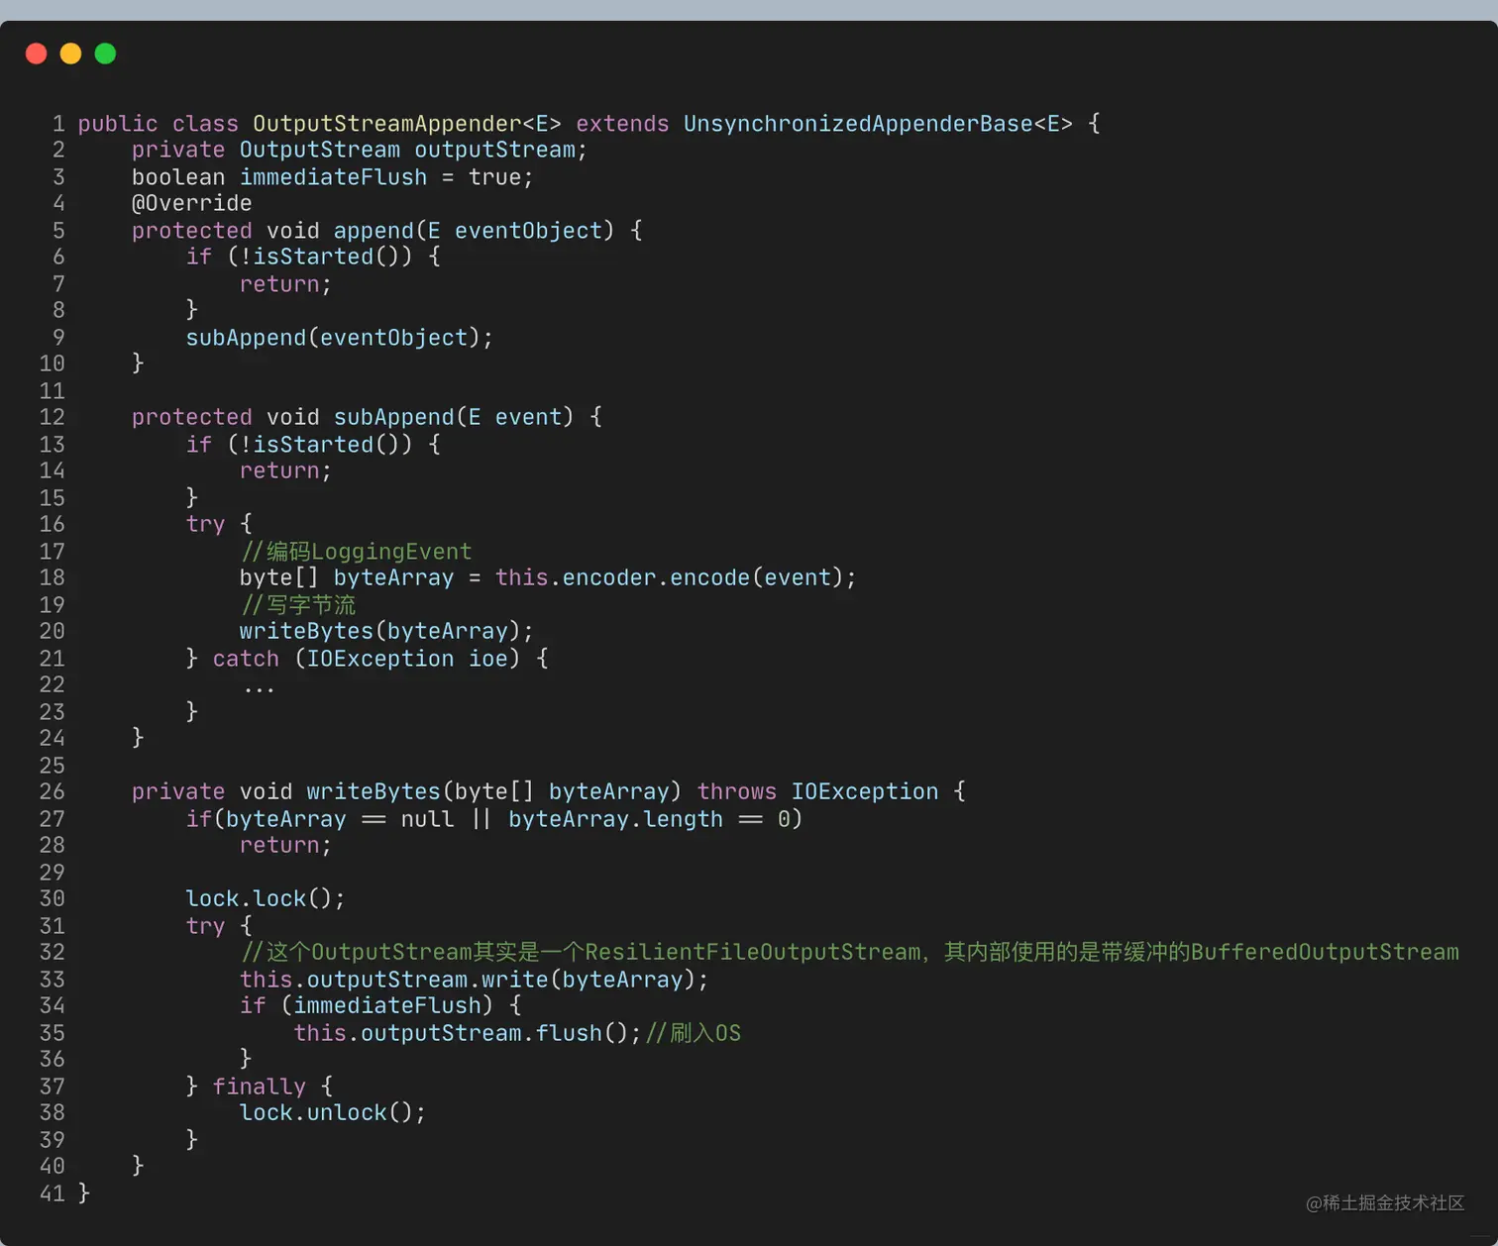Click 'this.outputStream.write(byteArray);' on line 33
1498x1246 pixels.
tap(474, 980)
